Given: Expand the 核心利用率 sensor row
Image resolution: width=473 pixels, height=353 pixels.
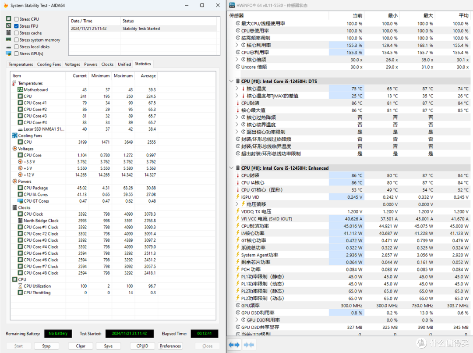Looking at the screenshot, I should (x=237, y=45).
